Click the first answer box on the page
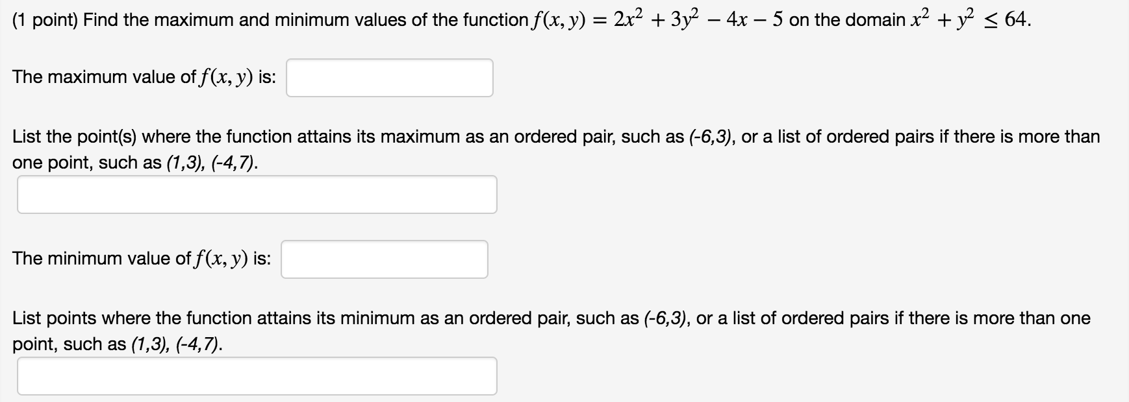This screenshot has width=1129, height=402. [390, 78]
